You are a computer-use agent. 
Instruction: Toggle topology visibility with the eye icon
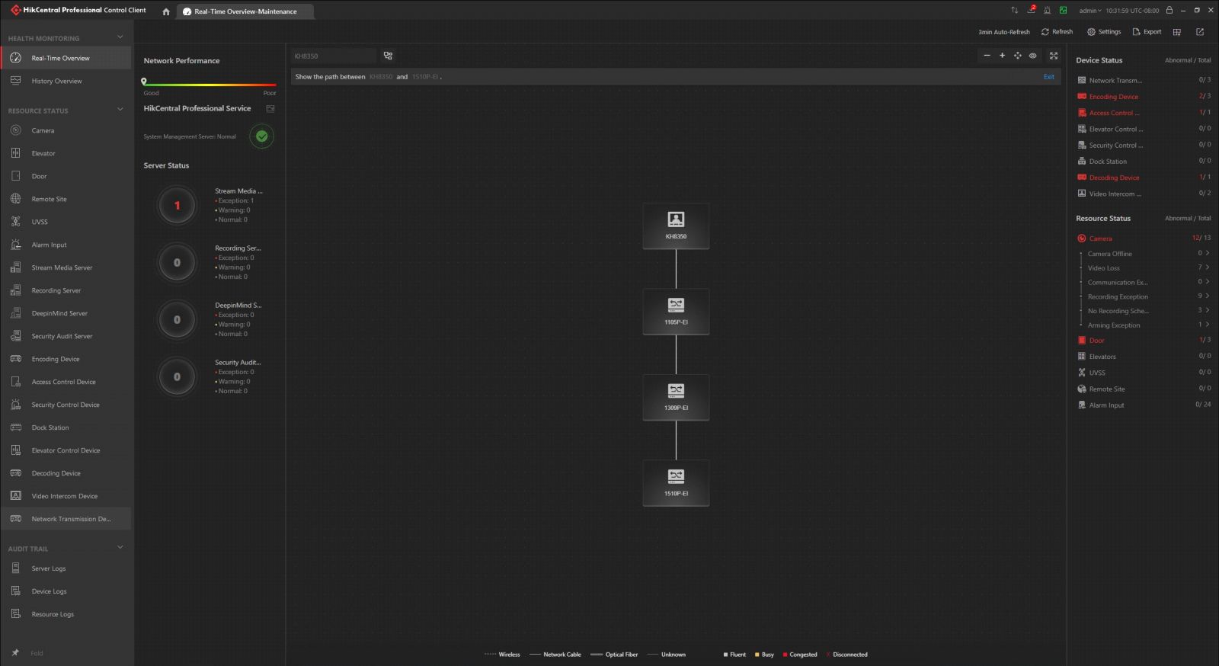(1033, 56)
